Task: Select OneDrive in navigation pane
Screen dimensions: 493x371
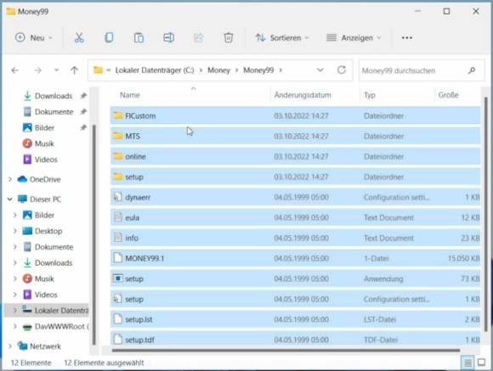Action: 45,179
